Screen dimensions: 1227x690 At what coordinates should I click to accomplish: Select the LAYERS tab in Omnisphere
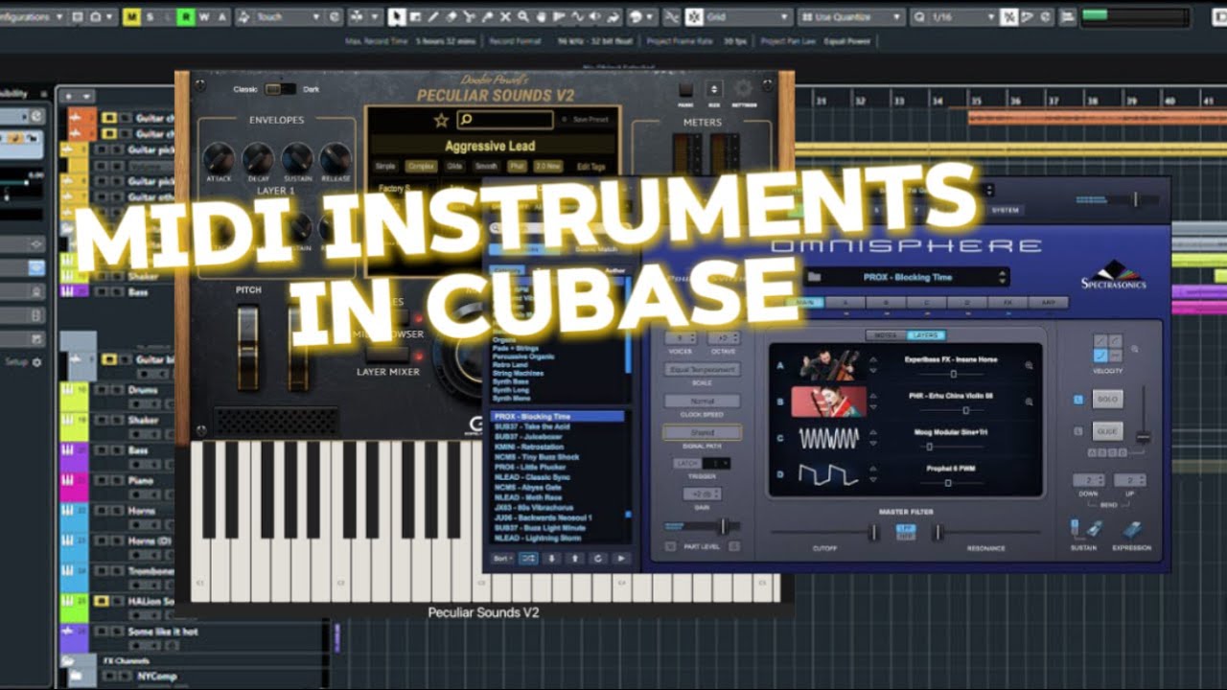pyautogui.click(x=926, y=335)
